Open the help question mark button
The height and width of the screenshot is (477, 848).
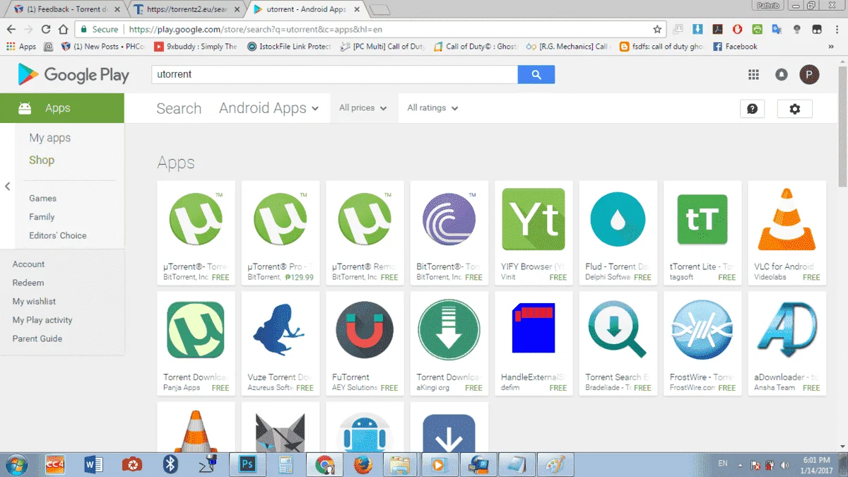(x=752, y=109)
